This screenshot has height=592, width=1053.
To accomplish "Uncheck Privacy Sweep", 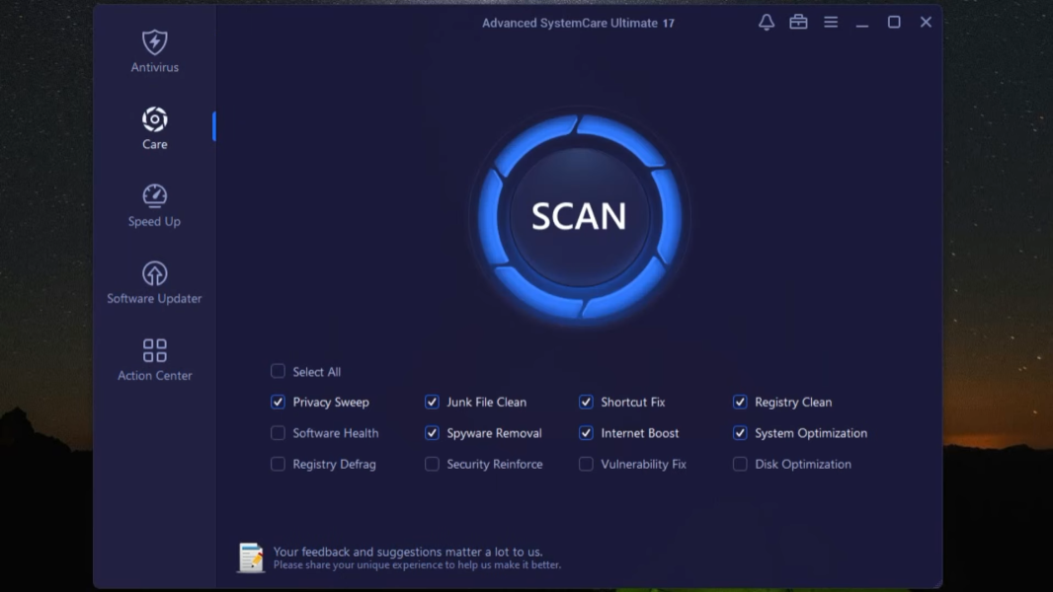I will (x=278, y=402).
